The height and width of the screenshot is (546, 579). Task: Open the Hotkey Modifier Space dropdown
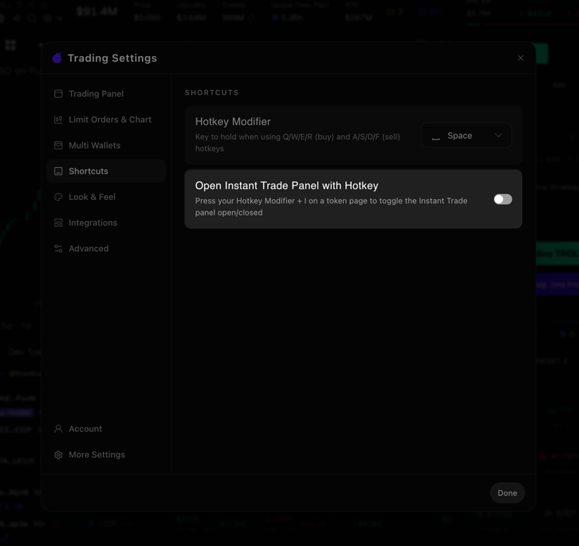[466, 136]
